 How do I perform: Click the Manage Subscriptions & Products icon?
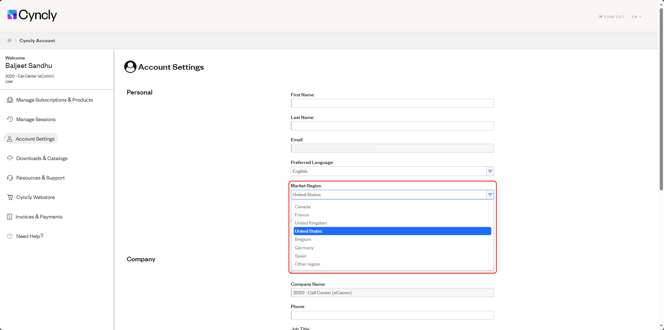tap(10, 100)
